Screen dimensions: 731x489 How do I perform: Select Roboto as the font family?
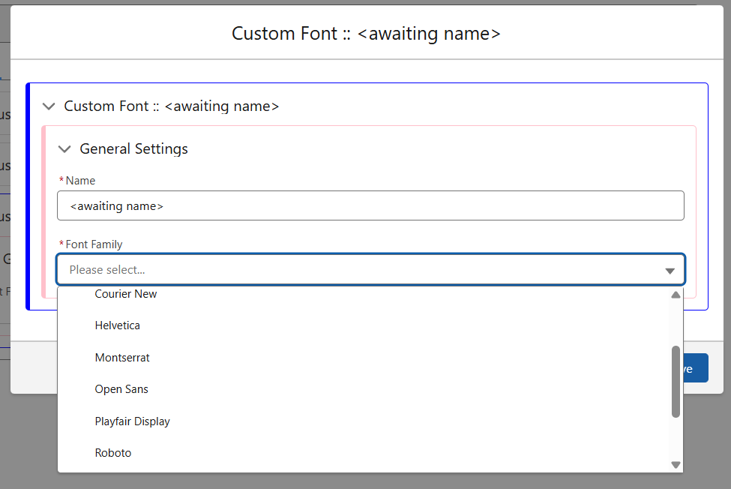click(113, 453)
